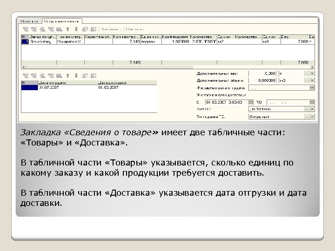Click the goods table scrollbar left arrow
Screen dimensions: 335x251
[23, 67]
